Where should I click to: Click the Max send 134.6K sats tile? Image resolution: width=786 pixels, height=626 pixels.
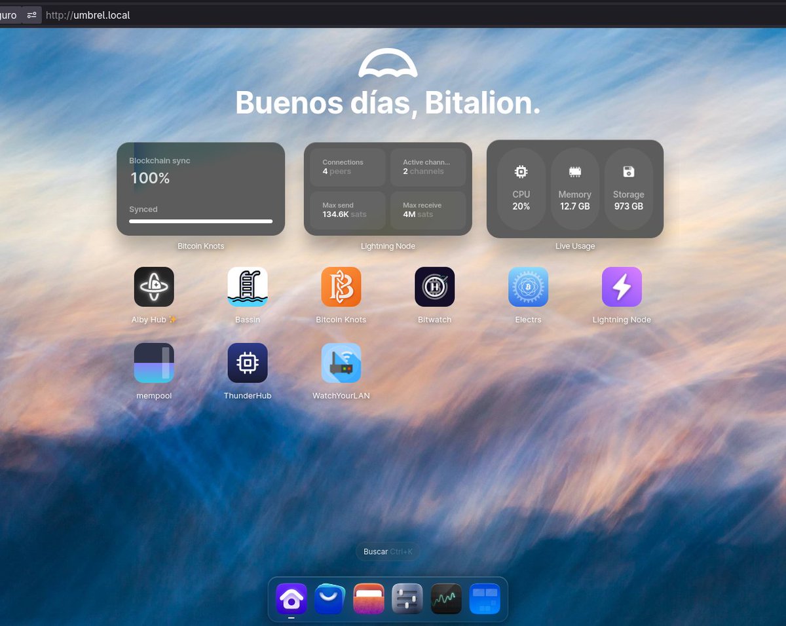pos(348,210)
